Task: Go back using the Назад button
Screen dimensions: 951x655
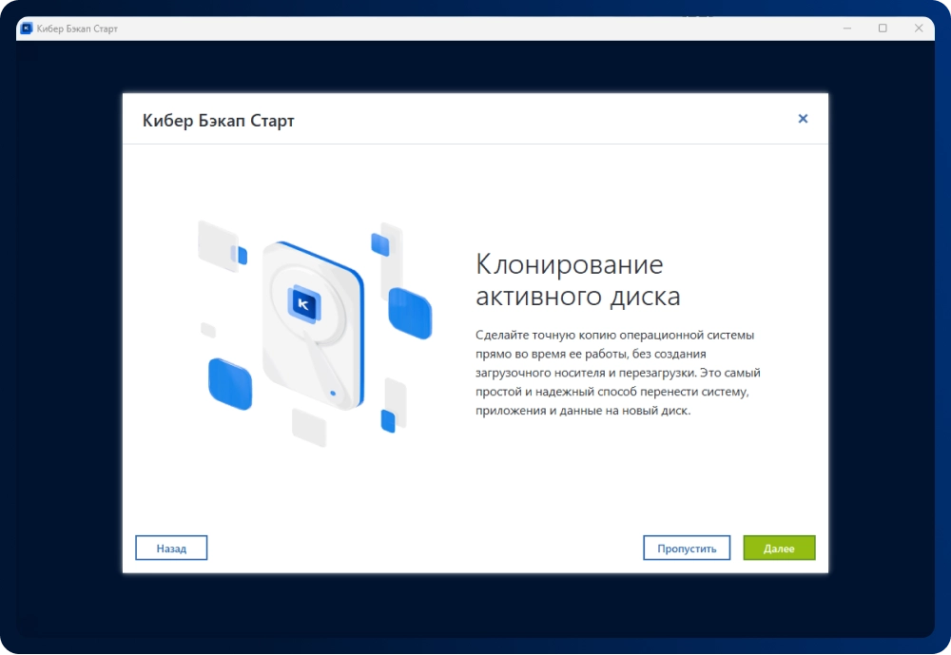Action: coord(171,548)
